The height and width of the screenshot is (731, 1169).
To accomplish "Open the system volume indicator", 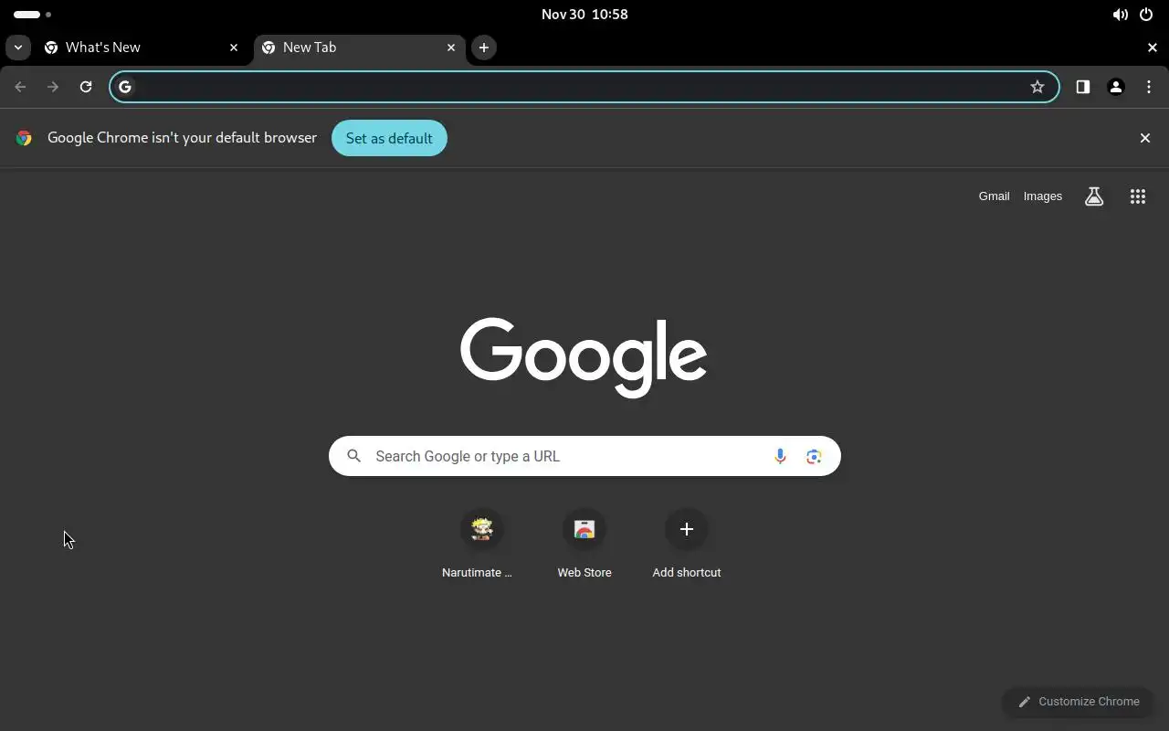I will click(1120, 15).
